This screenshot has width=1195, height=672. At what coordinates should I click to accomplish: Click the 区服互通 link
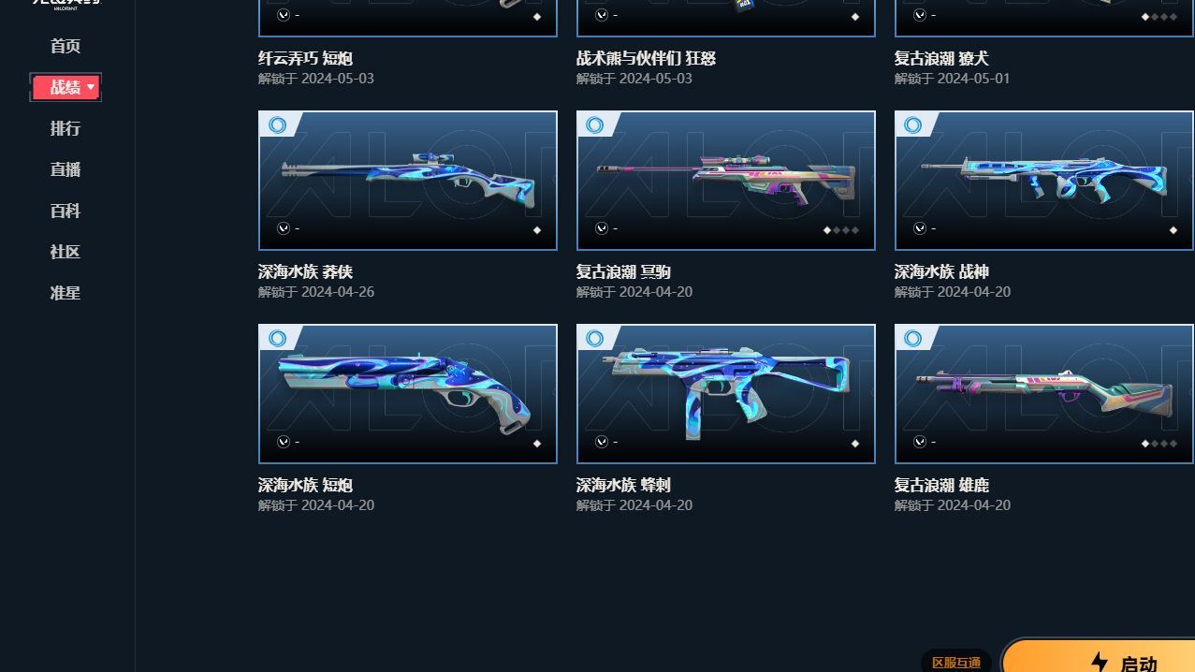(x=956, y=663)
